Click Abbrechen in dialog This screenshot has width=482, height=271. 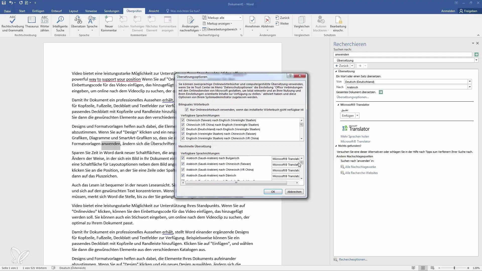(x=294, y=192)
